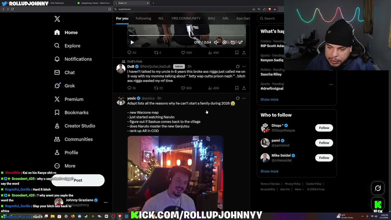Screen dimensions: 391x220
Task: Switch to For you tab
Action: click(122, 18)
